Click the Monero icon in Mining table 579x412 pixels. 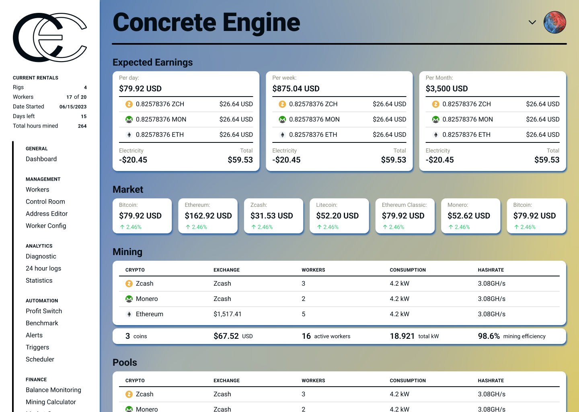(x=129, y=299)
